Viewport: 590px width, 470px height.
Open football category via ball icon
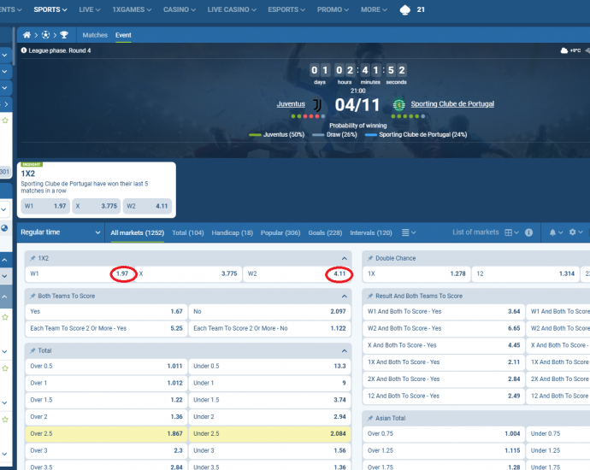[45, 35]
